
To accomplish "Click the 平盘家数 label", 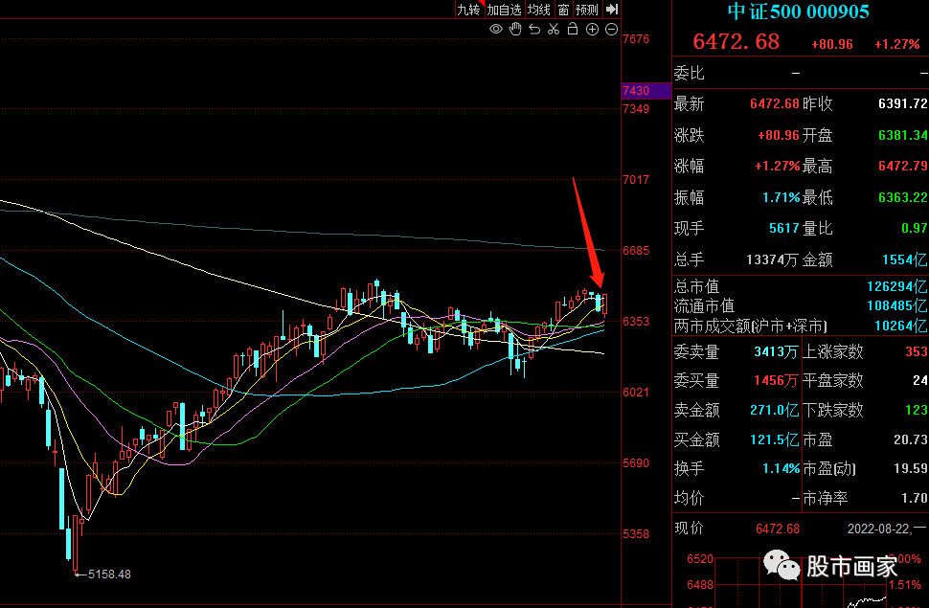I will pos(832,380).
